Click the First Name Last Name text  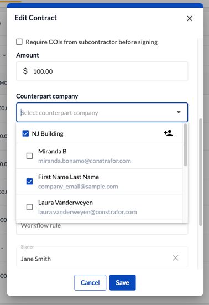69,177
